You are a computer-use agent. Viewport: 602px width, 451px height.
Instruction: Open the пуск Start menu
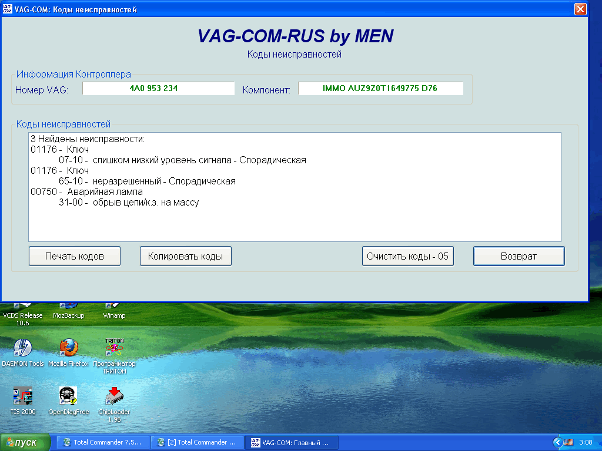25,443
